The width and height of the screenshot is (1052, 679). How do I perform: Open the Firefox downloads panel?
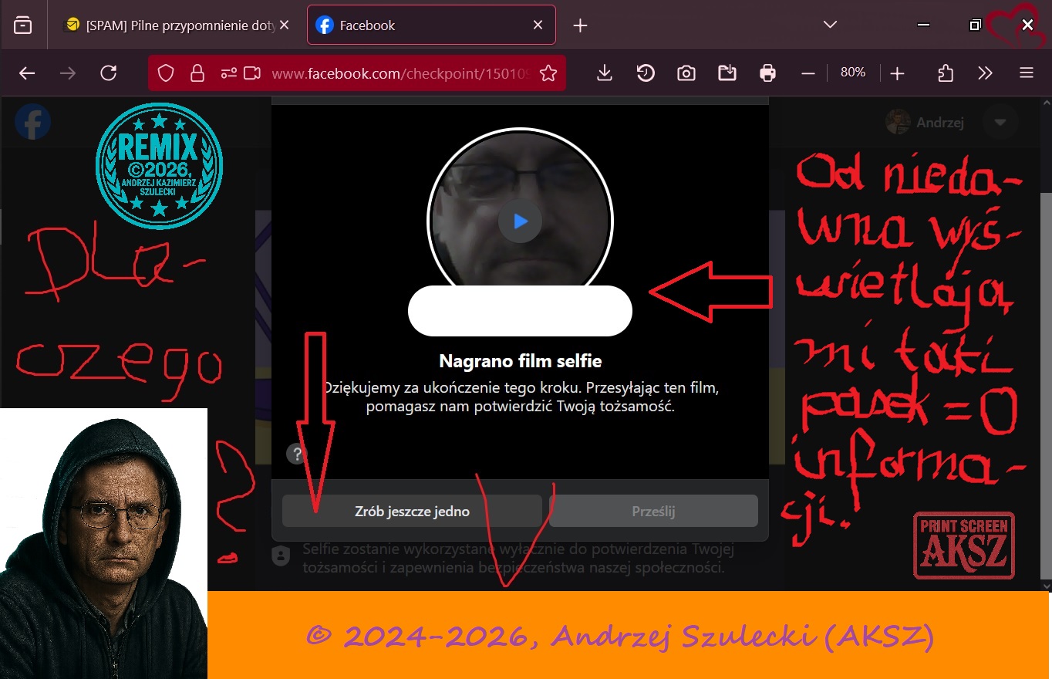tap(605, 73)
